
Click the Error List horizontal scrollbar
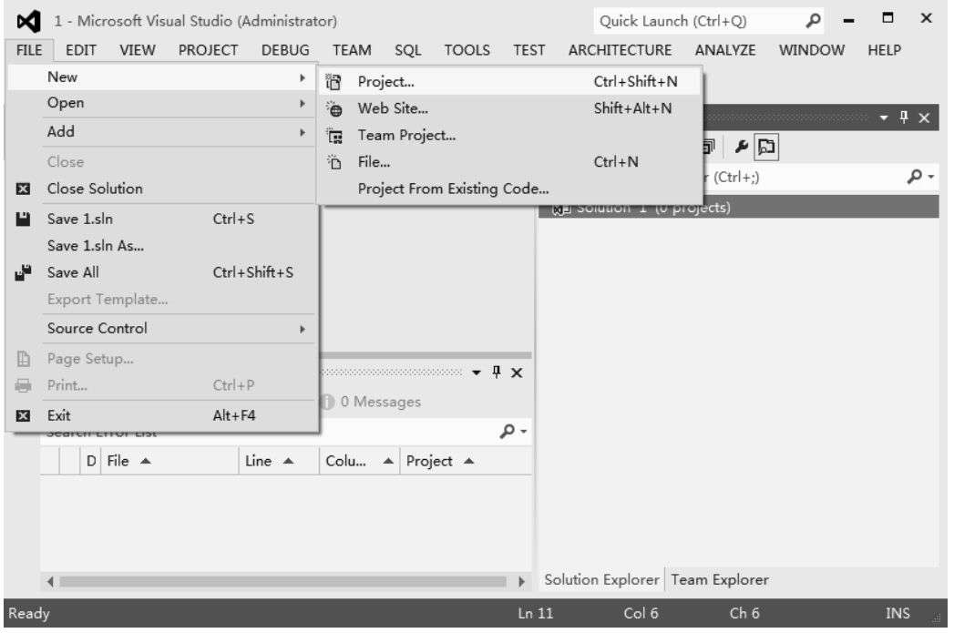coord(282,581)
